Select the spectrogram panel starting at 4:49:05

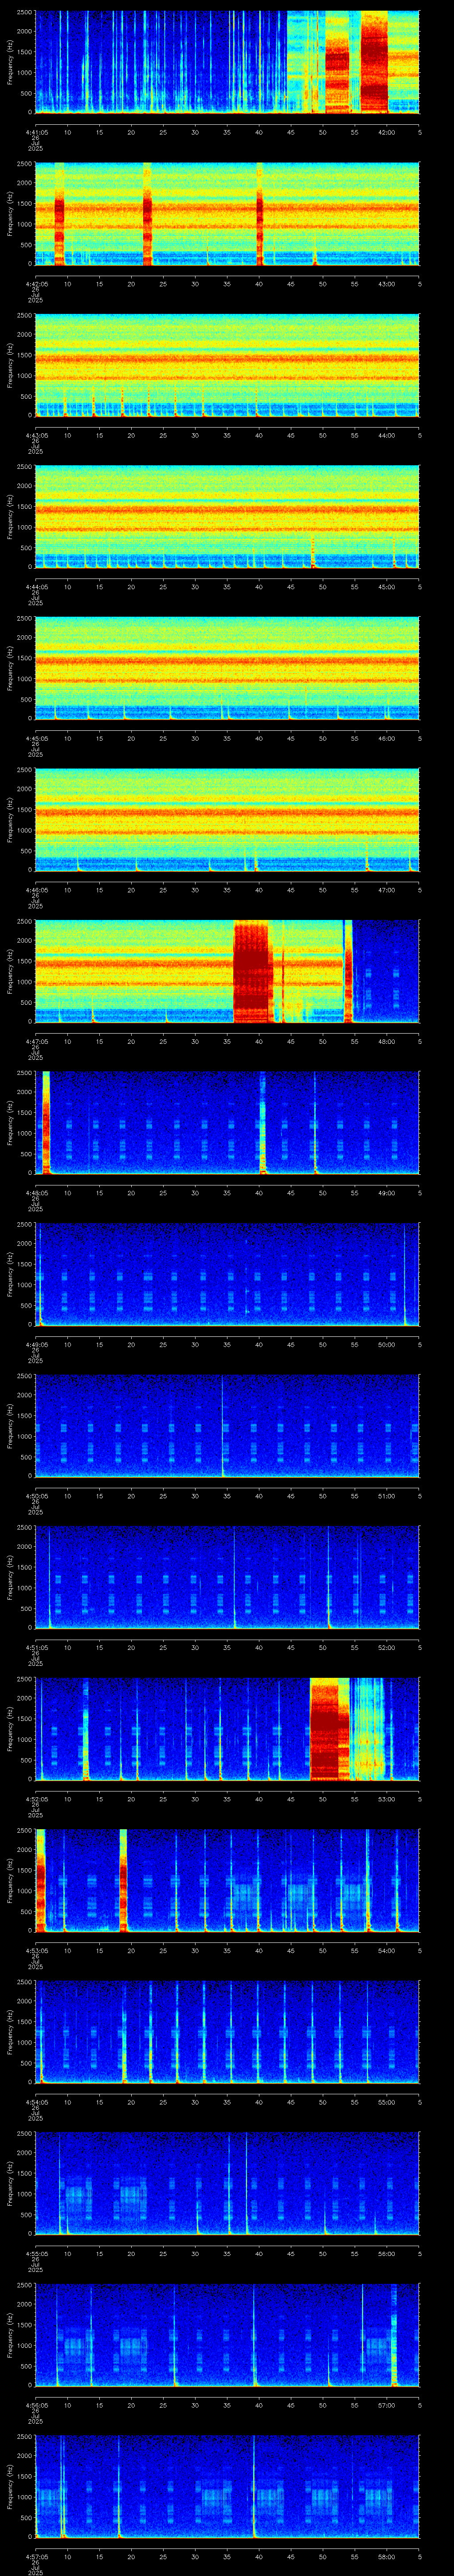click(227, 1274)
